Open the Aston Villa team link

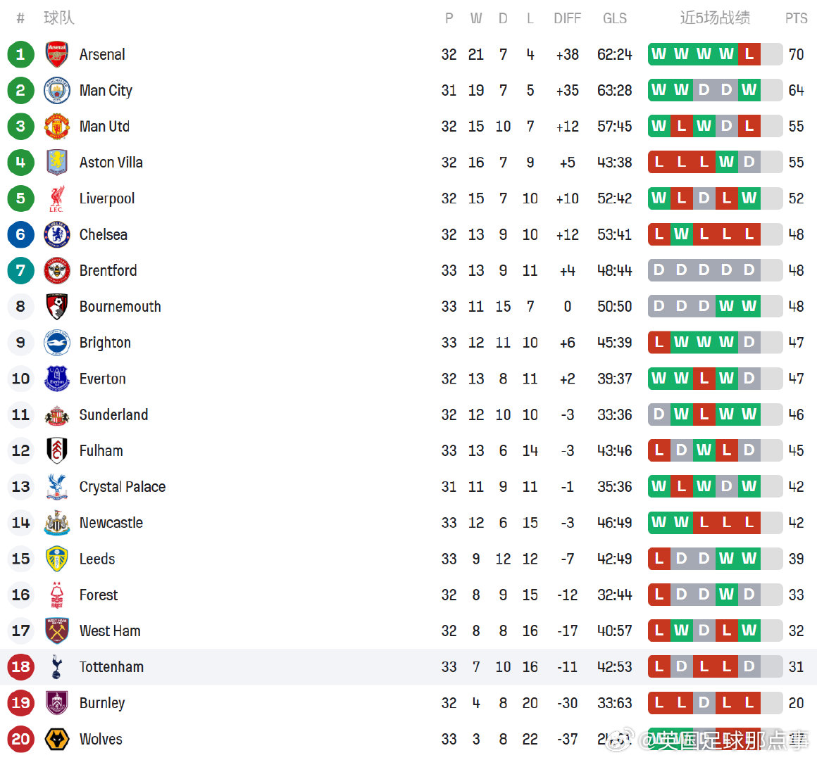[x=111, y=163]
